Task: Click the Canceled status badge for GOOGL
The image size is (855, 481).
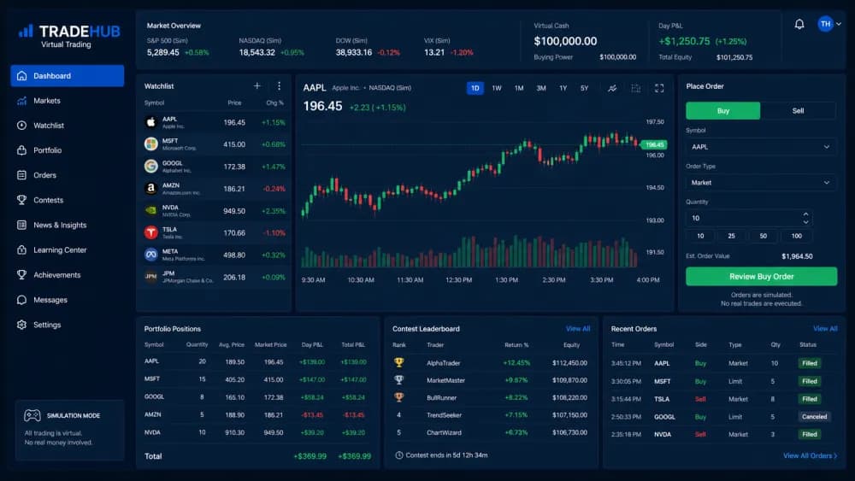Action: click(x=814, y=417)
